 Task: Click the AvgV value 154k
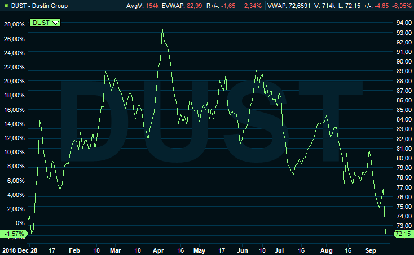click(x=152, y=6)
